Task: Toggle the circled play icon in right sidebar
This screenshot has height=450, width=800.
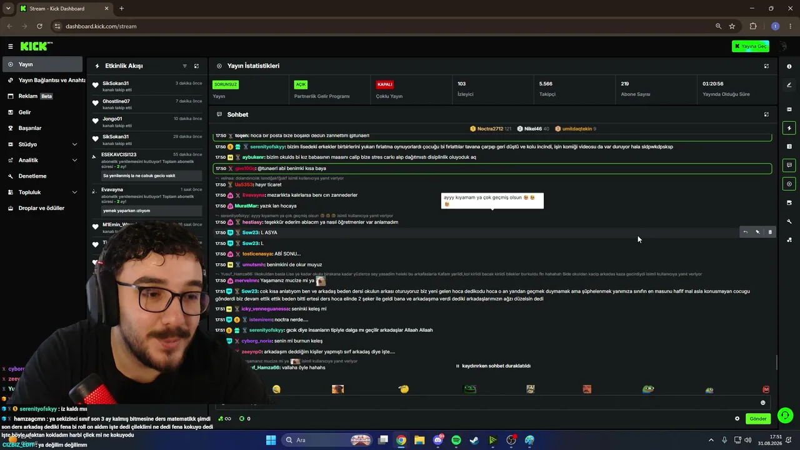Action: (789, 184)
